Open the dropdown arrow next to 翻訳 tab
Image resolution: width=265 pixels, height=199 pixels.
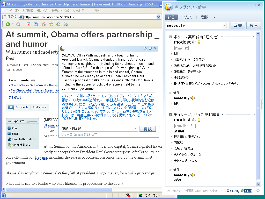[215, 17]
